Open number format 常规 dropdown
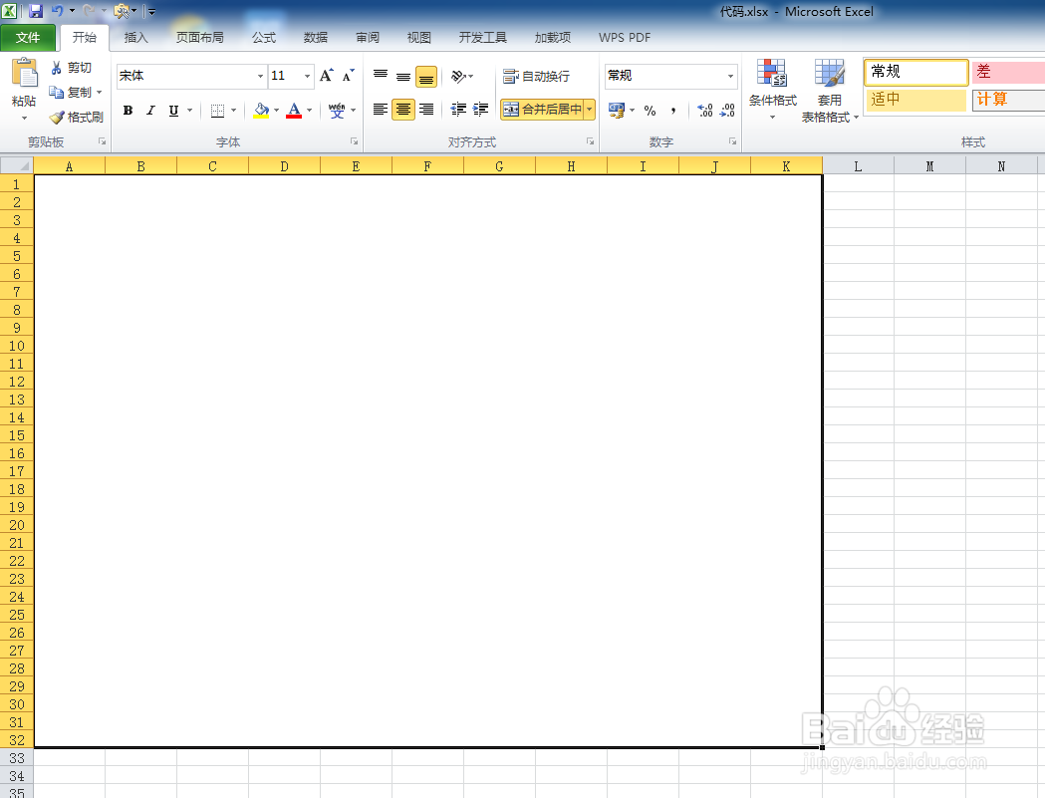Image resolution: width=1045 pixels, height=798 pixels. 730,76
